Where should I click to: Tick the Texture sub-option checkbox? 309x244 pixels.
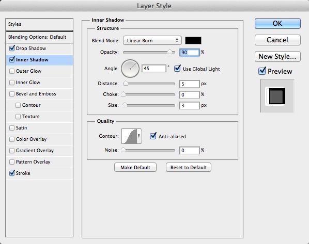click(18, 117)
